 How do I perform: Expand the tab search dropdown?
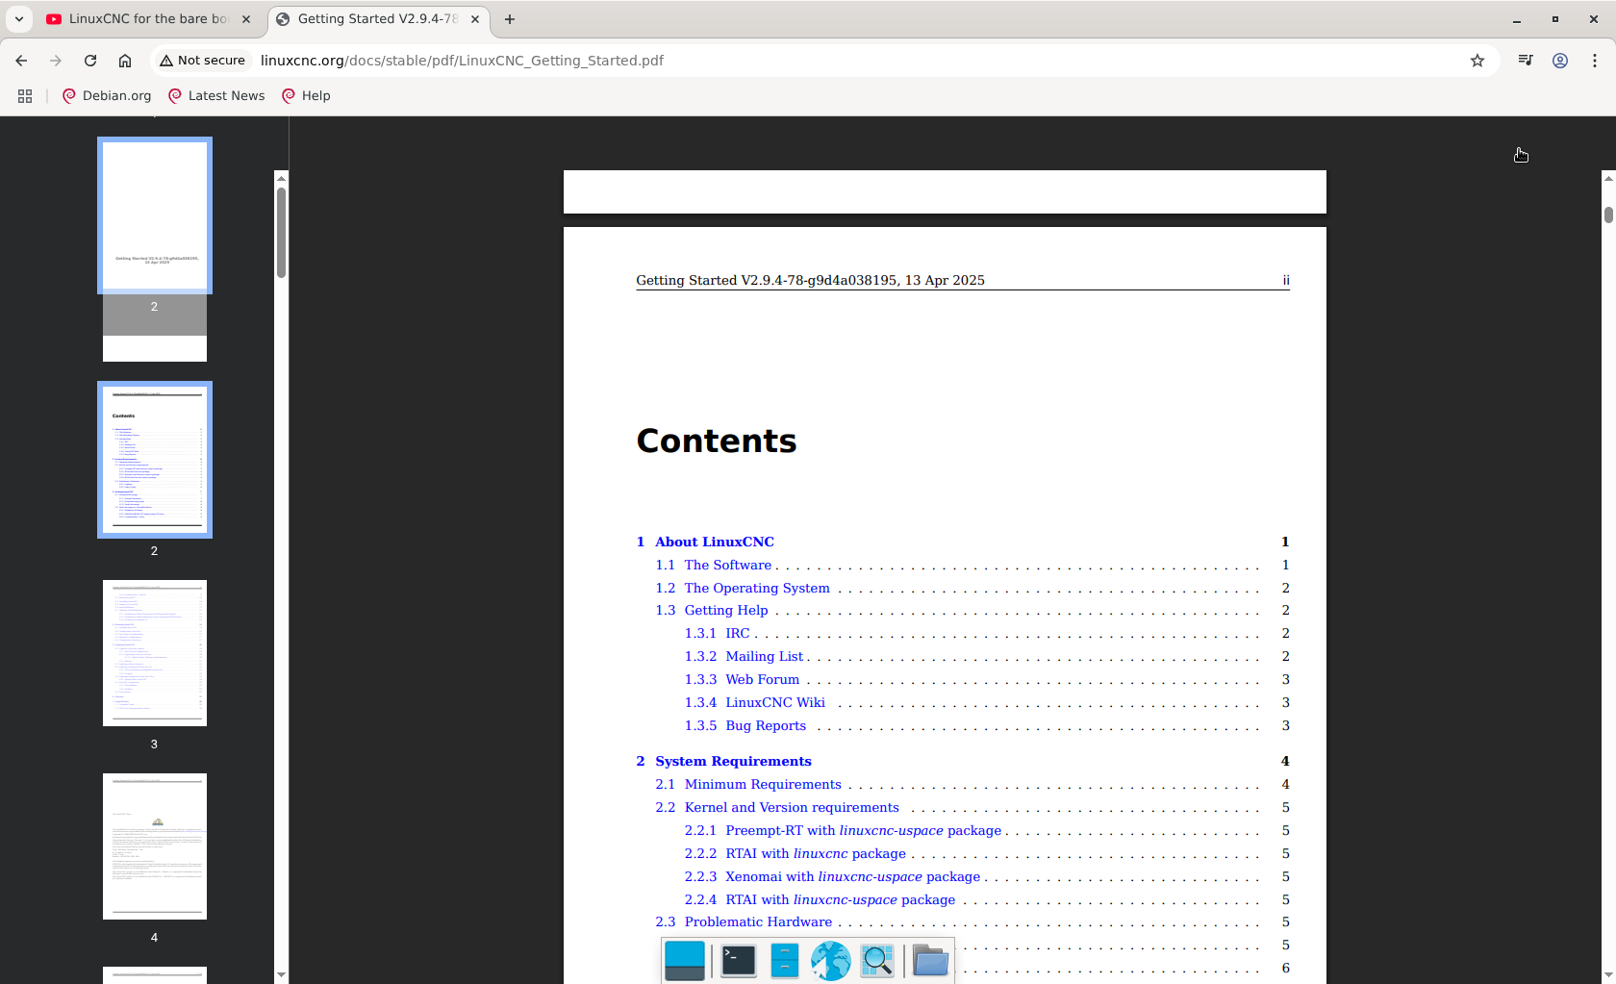tap(19, 19)
